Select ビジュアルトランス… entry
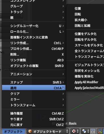Viewport: 104px width, 134px height. (x=85, y=65)
